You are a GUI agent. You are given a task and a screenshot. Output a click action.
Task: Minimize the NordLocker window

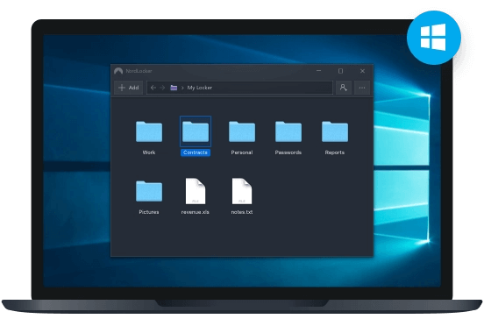tap(319, 71)
